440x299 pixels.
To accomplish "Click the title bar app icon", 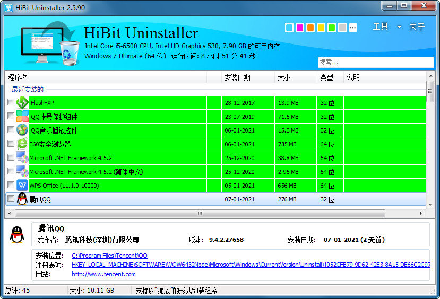I will (8, 7).
